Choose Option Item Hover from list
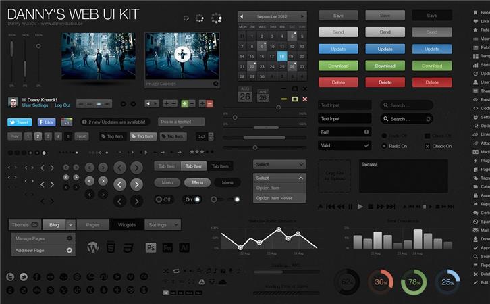 tap(279, 198)
